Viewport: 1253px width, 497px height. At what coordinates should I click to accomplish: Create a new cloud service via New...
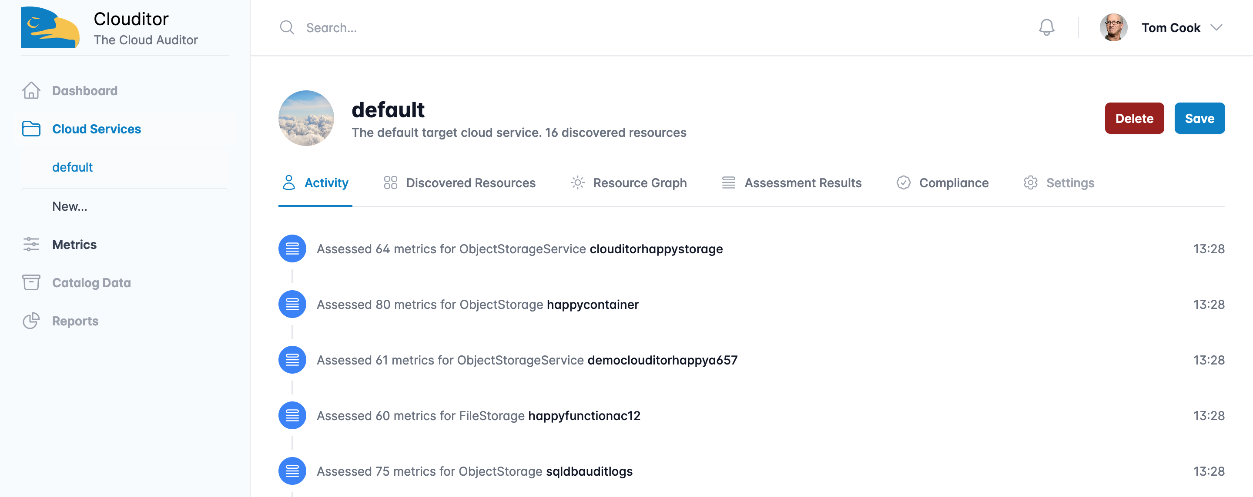point(125,206)
